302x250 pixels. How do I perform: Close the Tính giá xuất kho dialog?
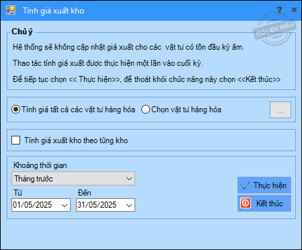coord(294,10)
